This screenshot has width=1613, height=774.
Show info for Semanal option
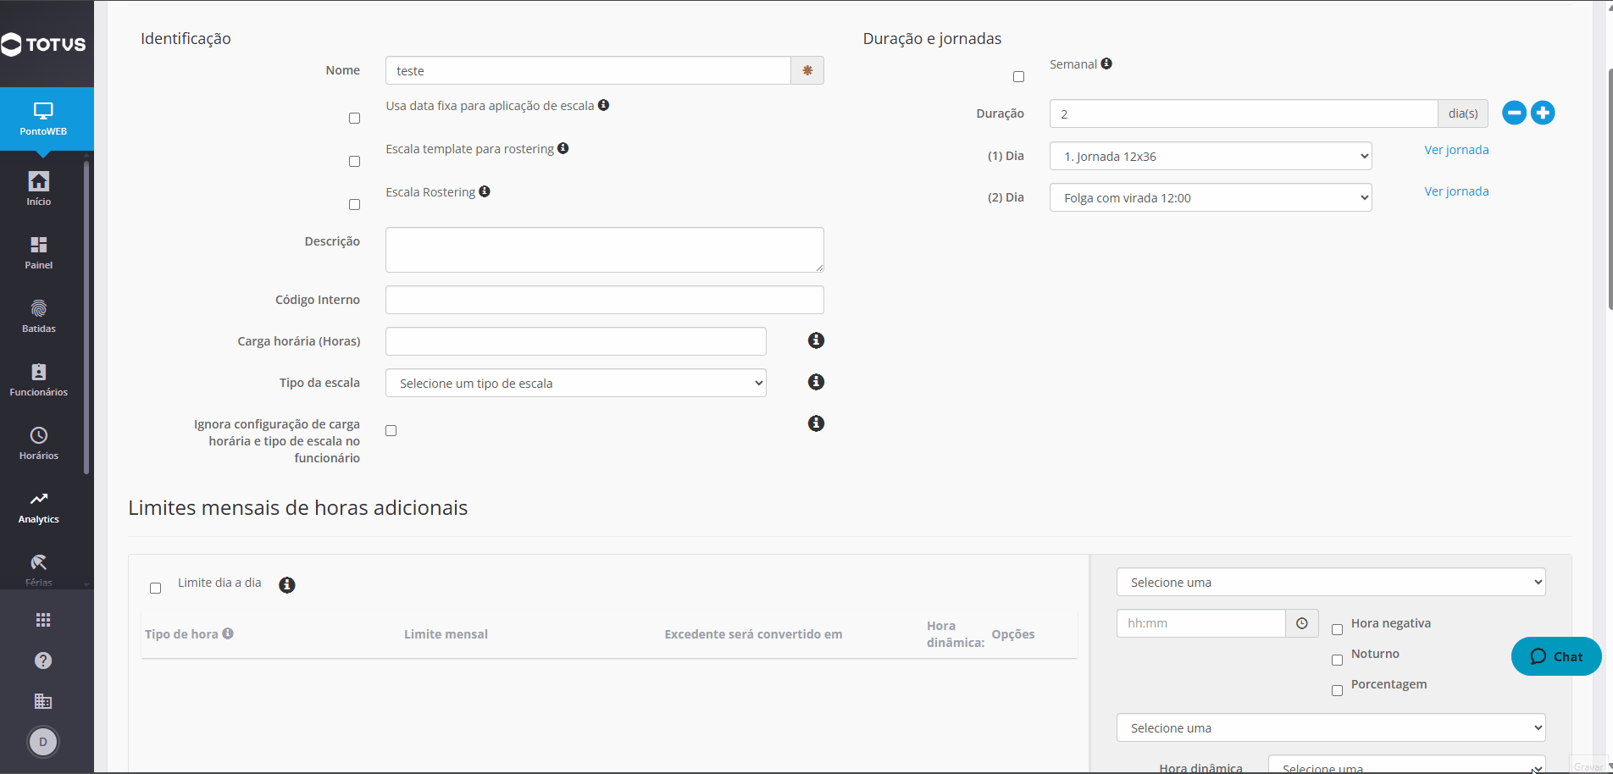coord(1106,64)
